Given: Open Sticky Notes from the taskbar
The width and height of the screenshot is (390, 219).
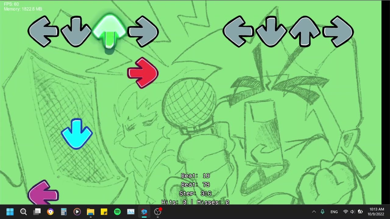Looking at the screenshot, I should [x=104, y=212].
